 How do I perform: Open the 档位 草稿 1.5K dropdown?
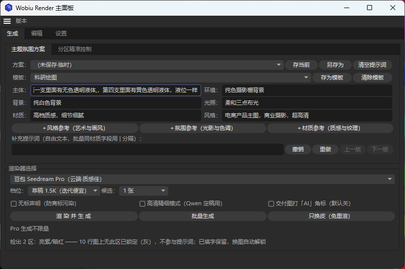pyautogui.click(x=64, y=191)
